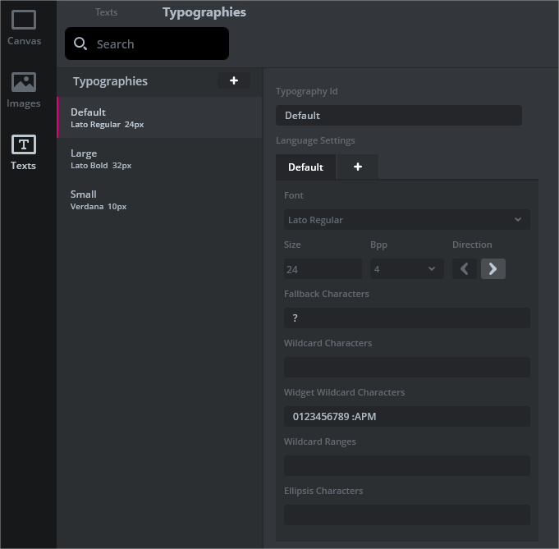Set direction to left-to-right arrow
The height and width of the screenshot is (549, 559).
point(493,269)
